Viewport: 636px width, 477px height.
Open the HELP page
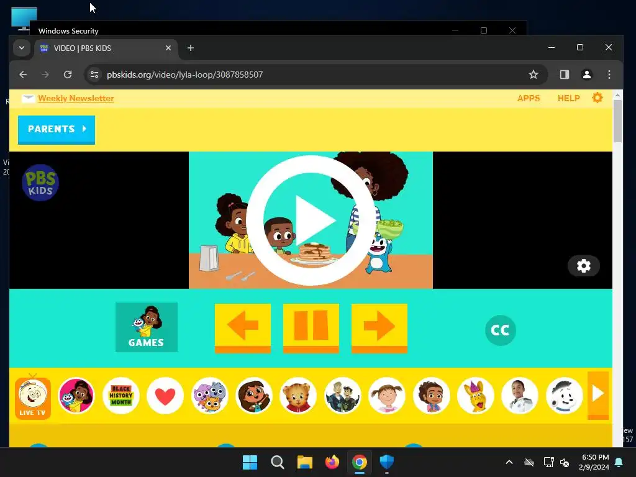pos(569,98)
